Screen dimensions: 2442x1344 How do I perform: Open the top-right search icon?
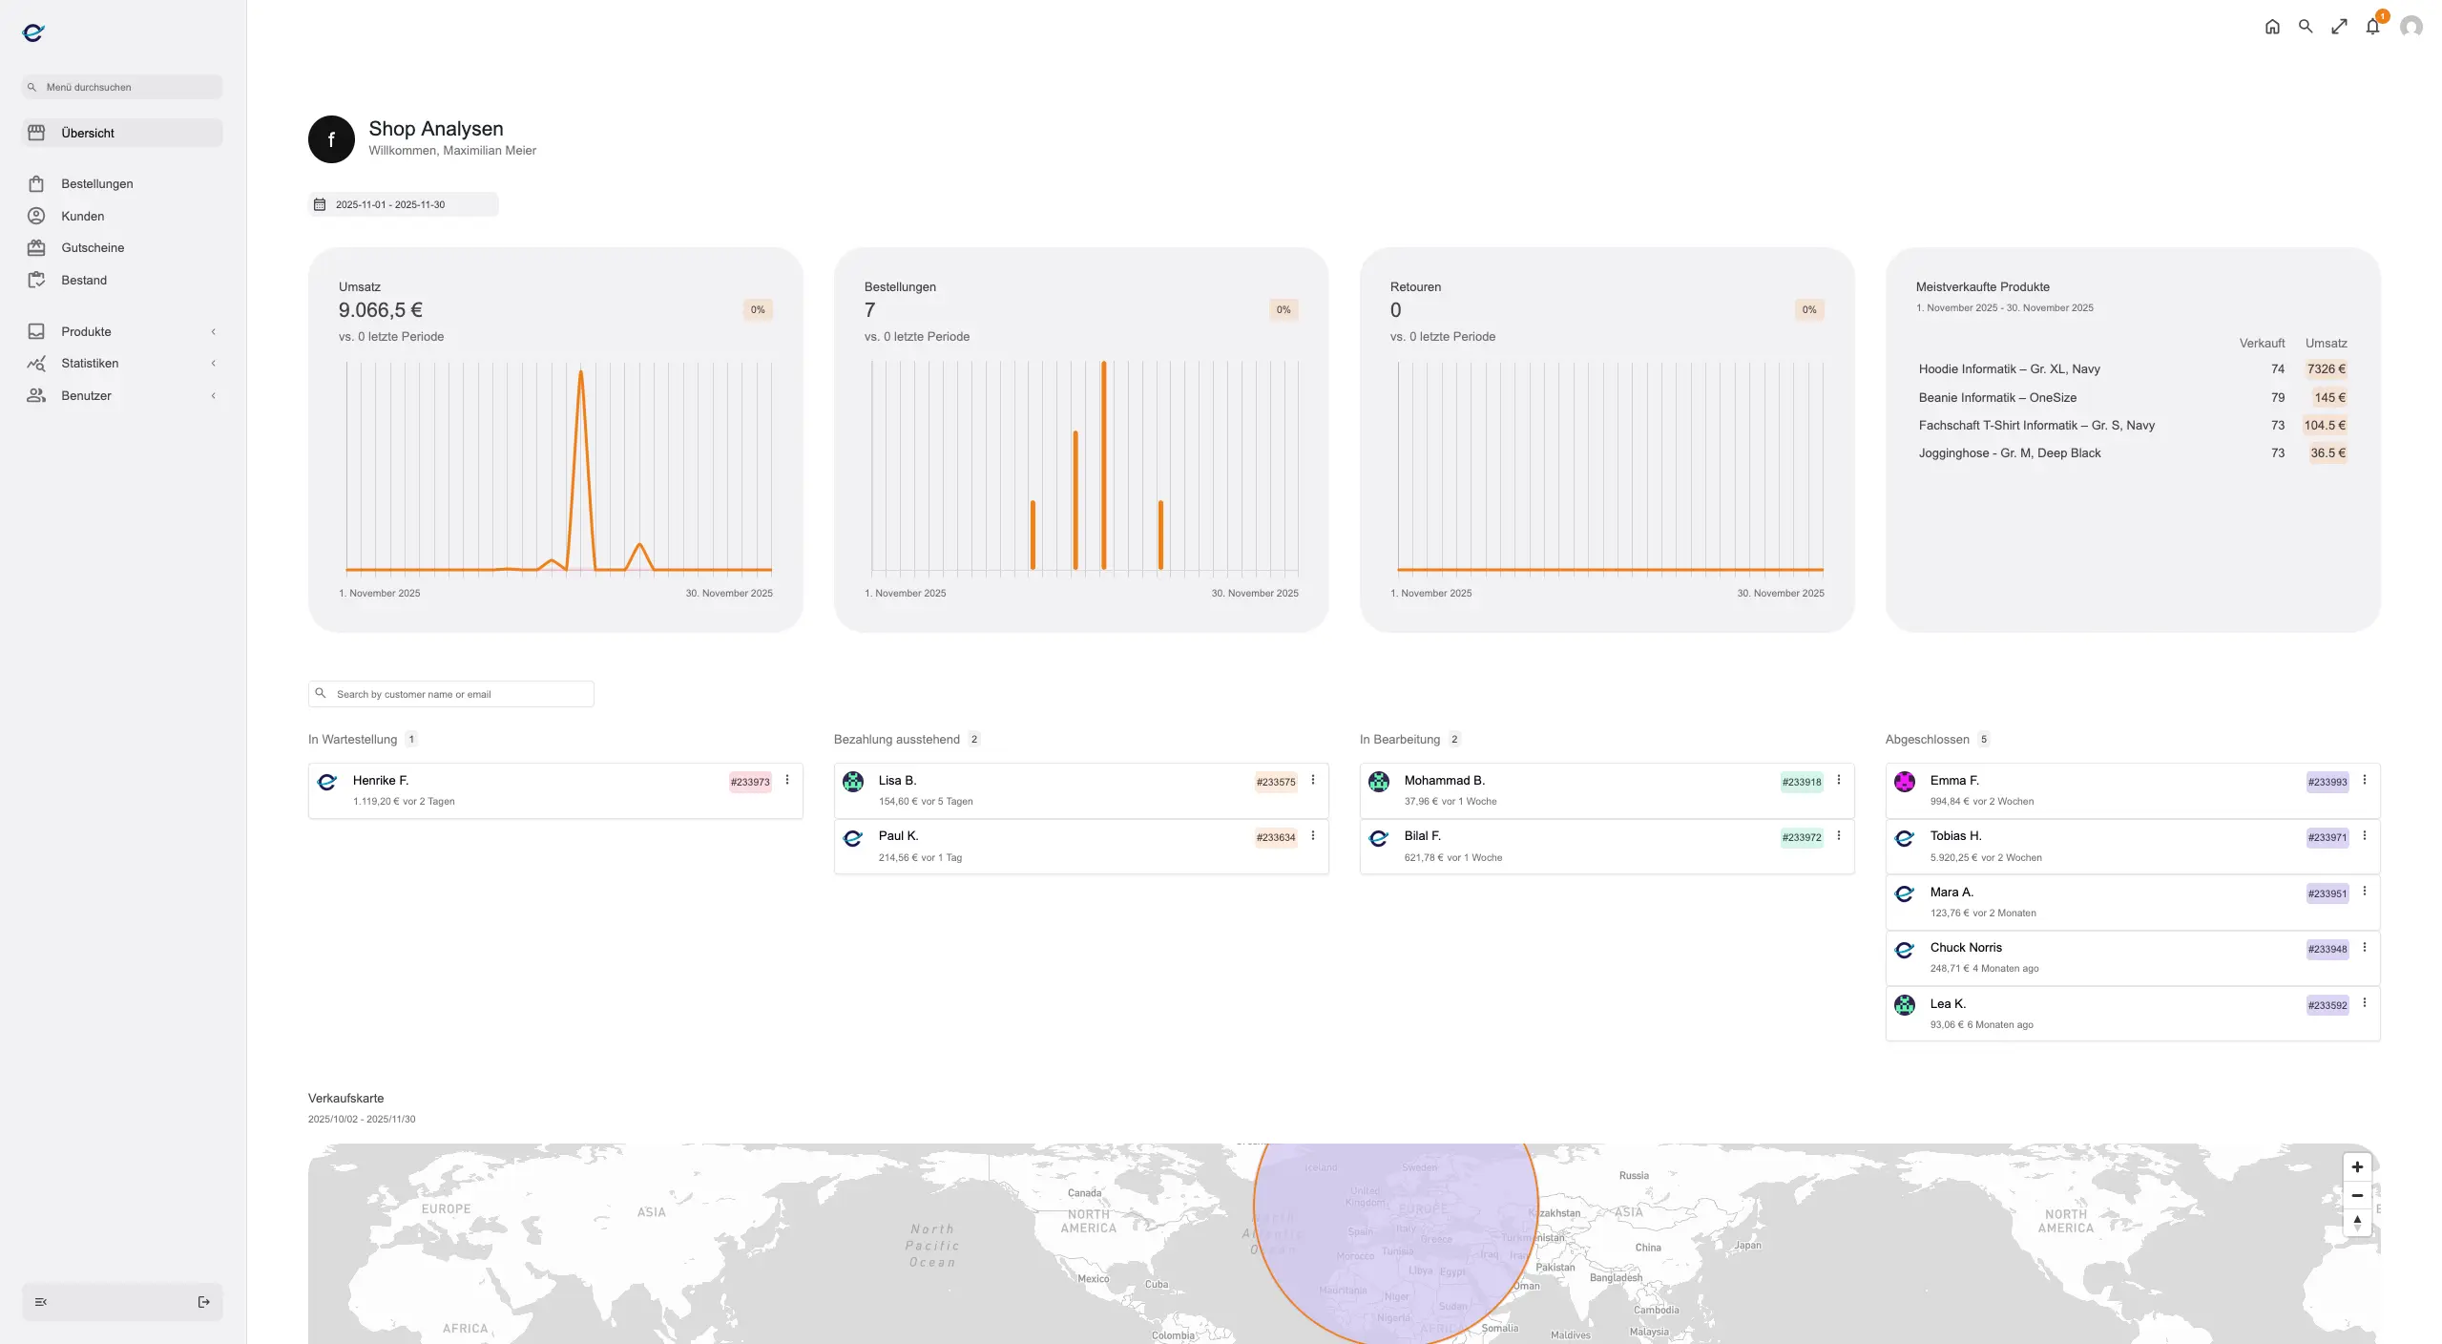click(x=2306, y=27)
